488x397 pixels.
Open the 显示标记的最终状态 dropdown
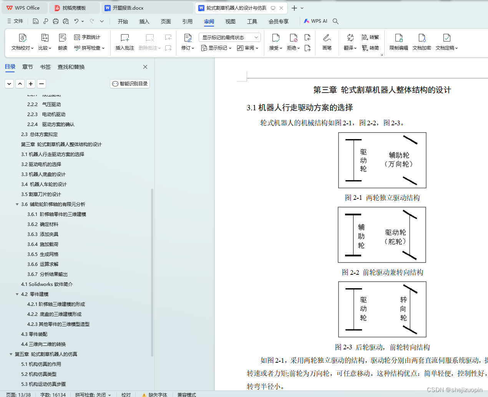(x=230, y=37)
